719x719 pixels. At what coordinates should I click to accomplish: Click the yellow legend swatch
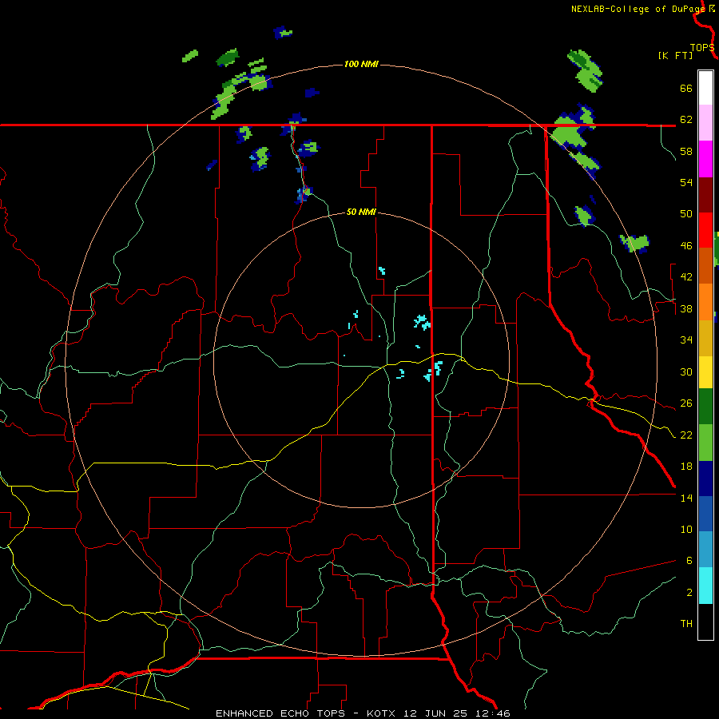[705, 372]
